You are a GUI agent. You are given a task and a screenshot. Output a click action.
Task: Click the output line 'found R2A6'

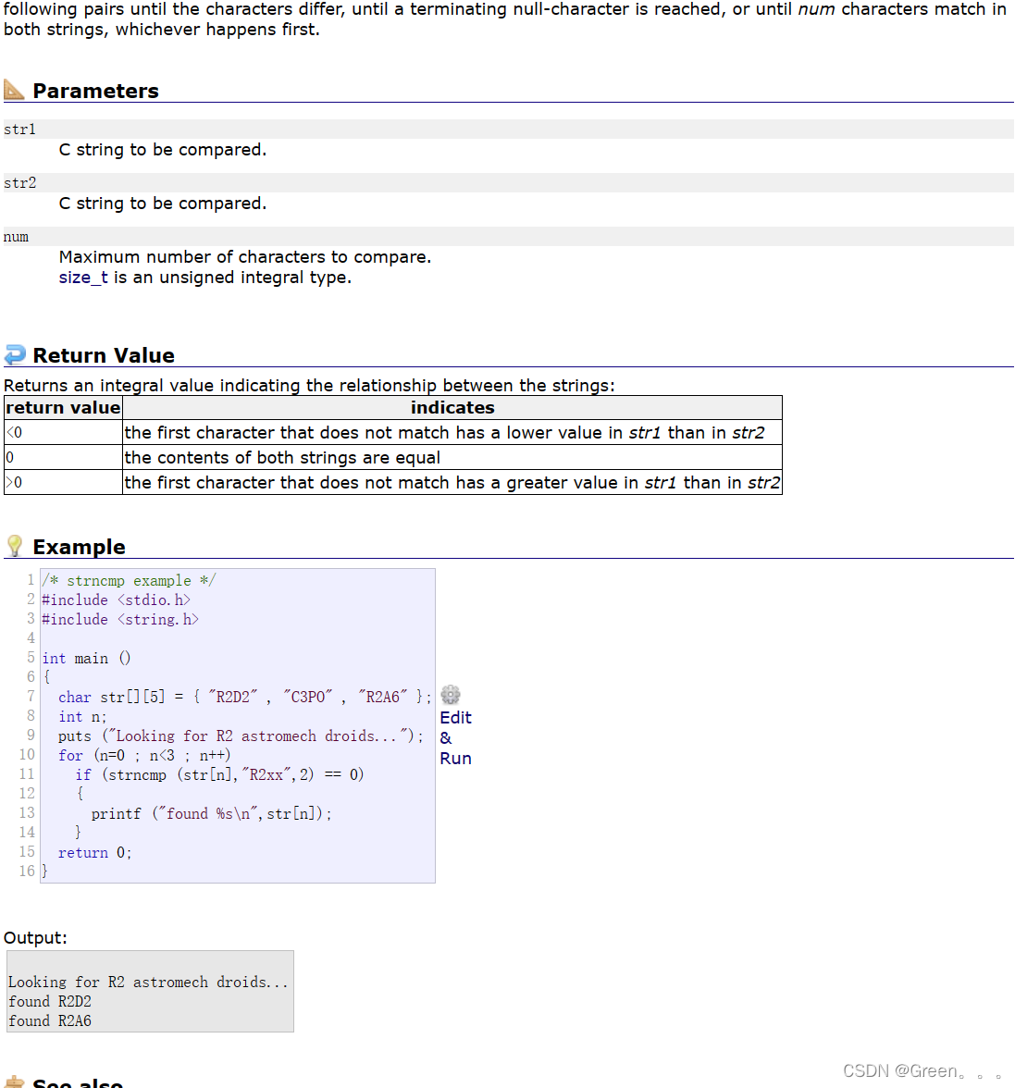click(50, 1021)
